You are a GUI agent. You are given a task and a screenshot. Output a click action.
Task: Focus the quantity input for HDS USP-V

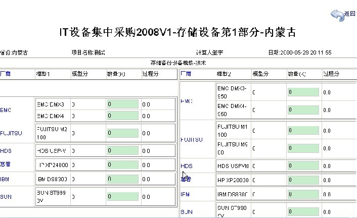(x=123, y=150)
